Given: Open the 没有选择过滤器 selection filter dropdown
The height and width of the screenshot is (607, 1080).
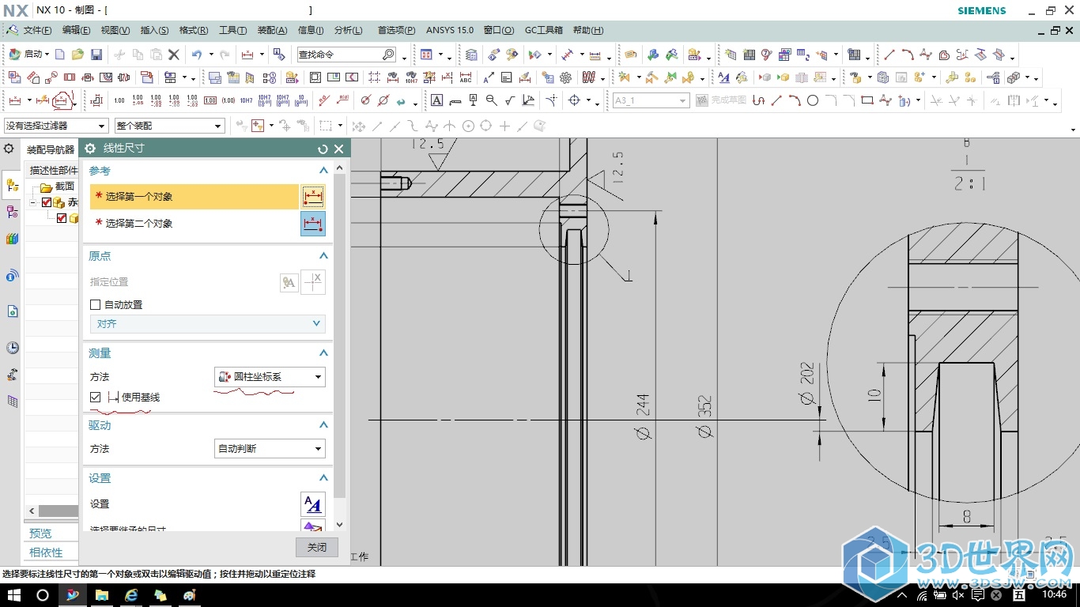Looking at the screenshot, I should tap(55, 126).
